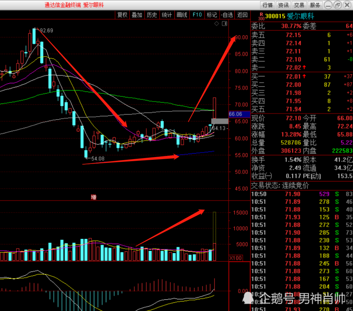Screen dimensions: 353x311
Task: Minimize the terminal window
Action: tap(328, 5)
